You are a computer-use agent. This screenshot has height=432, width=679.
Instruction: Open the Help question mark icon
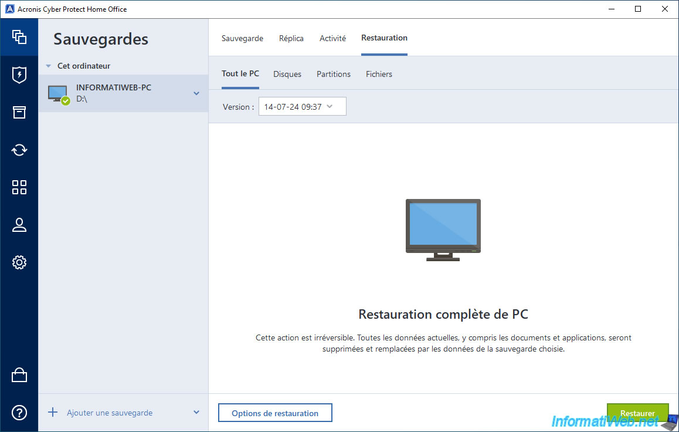click(x=19, y=413)
